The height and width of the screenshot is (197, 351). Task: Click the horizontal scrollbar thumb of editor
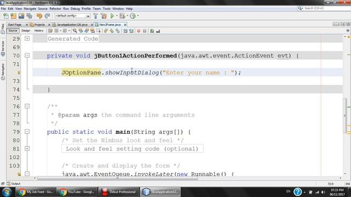click(x=117, y=178)
